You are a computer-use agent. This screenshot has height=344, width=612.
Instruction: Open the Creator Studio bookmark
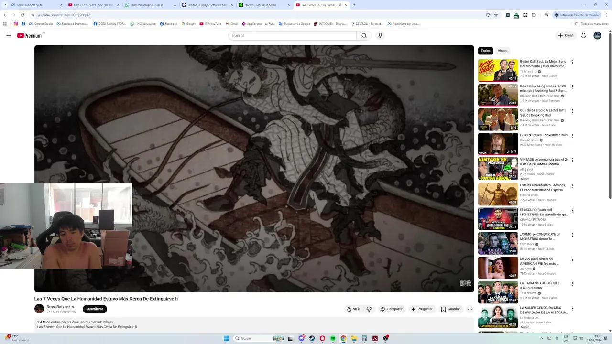coord(41,23)
